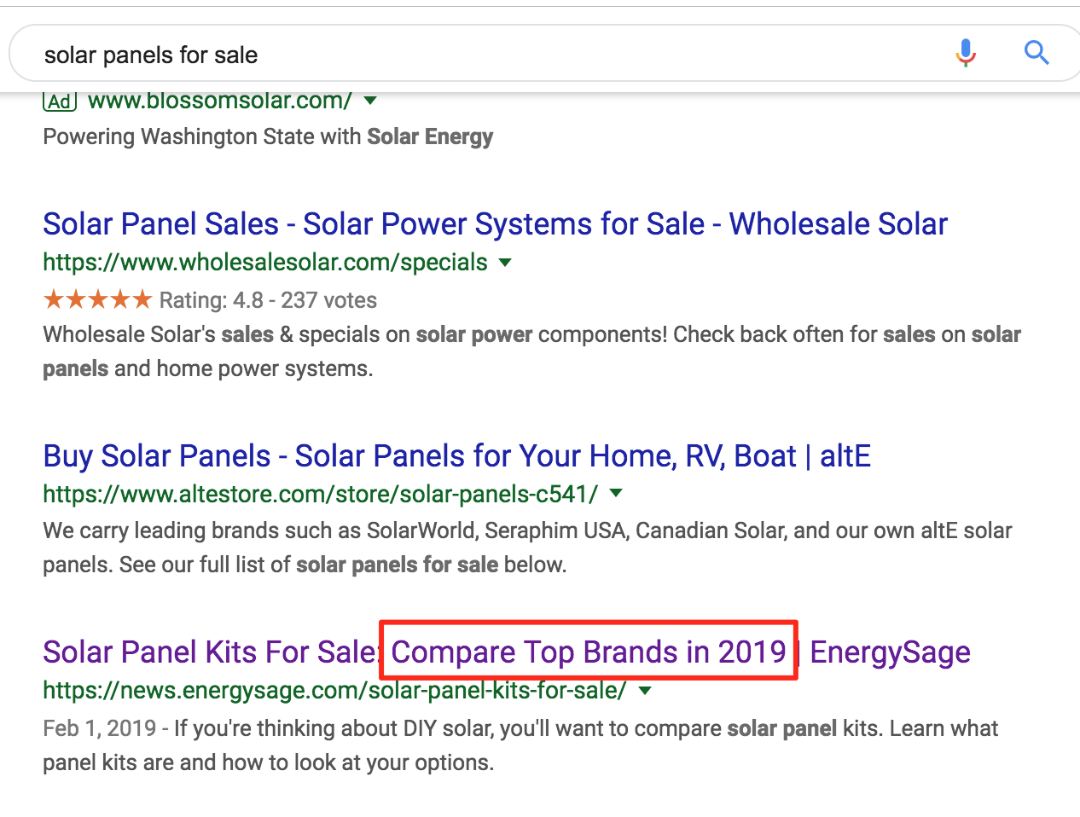Expand the arrow beside news.energysage.com URL
The width and height of the screenshot is (1080, 817).
point(645,690)
